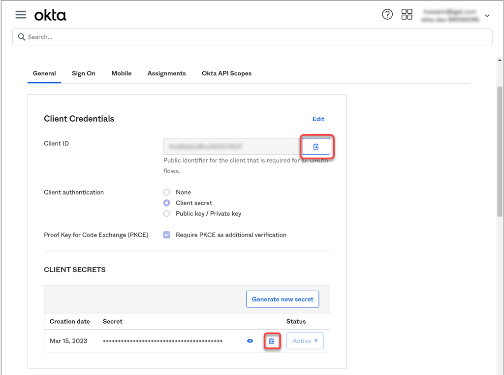Open the hamburger navigation menu
The image size is (504, 375).
(x=21, y=15)
